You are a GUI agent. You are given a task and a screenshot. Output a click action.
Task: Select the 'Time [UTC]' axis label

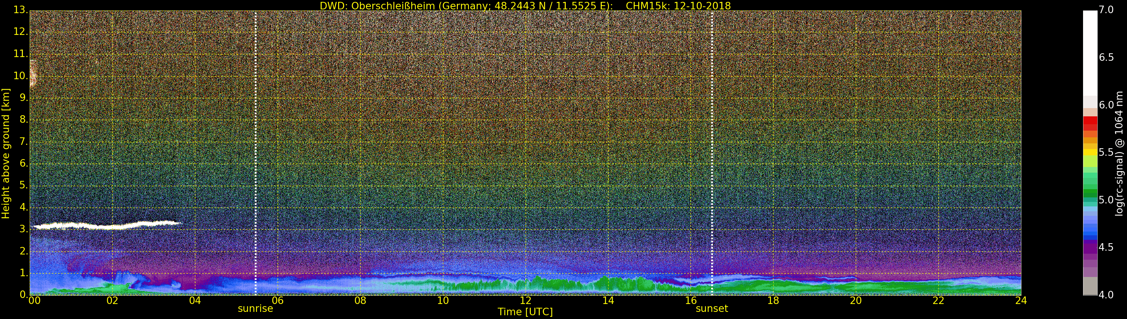coord(525,312)
